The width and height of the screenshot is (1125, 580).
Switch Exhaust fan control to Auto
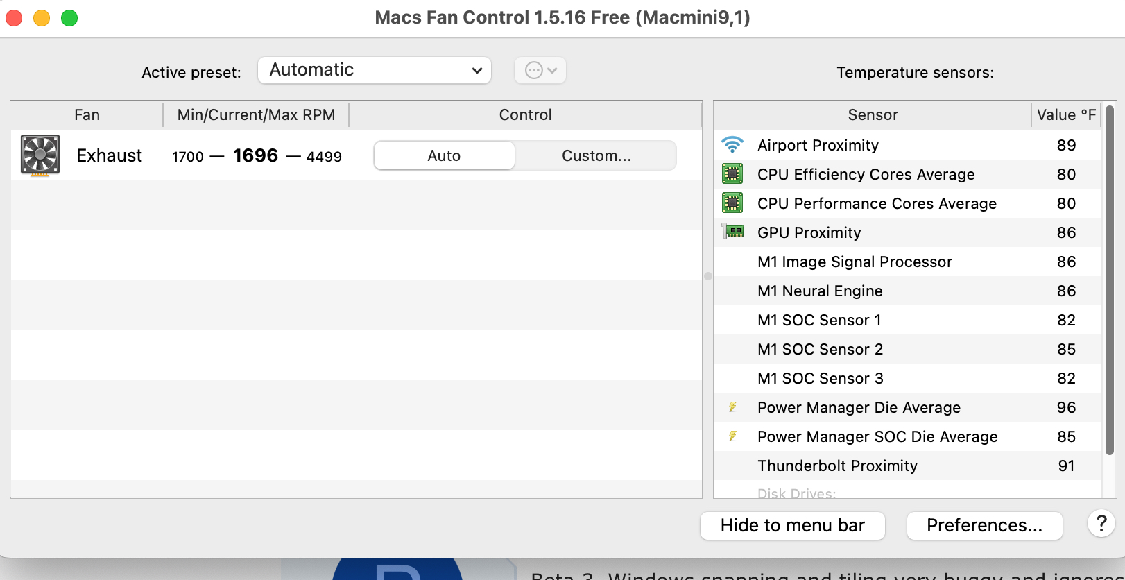tap(444, 155)
